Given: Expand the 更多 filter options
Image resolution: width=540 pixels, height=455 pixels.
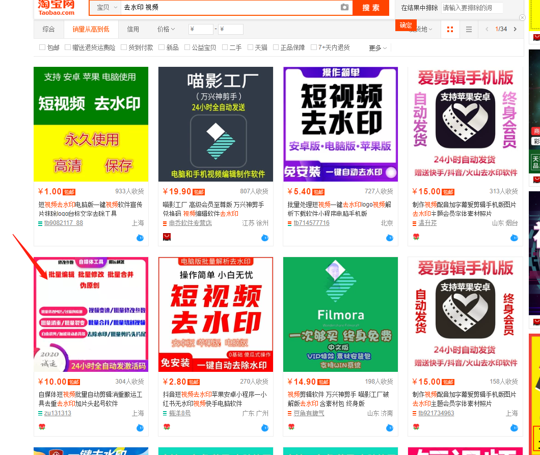Looking at the screenshot, I should (x=377, y=48).
